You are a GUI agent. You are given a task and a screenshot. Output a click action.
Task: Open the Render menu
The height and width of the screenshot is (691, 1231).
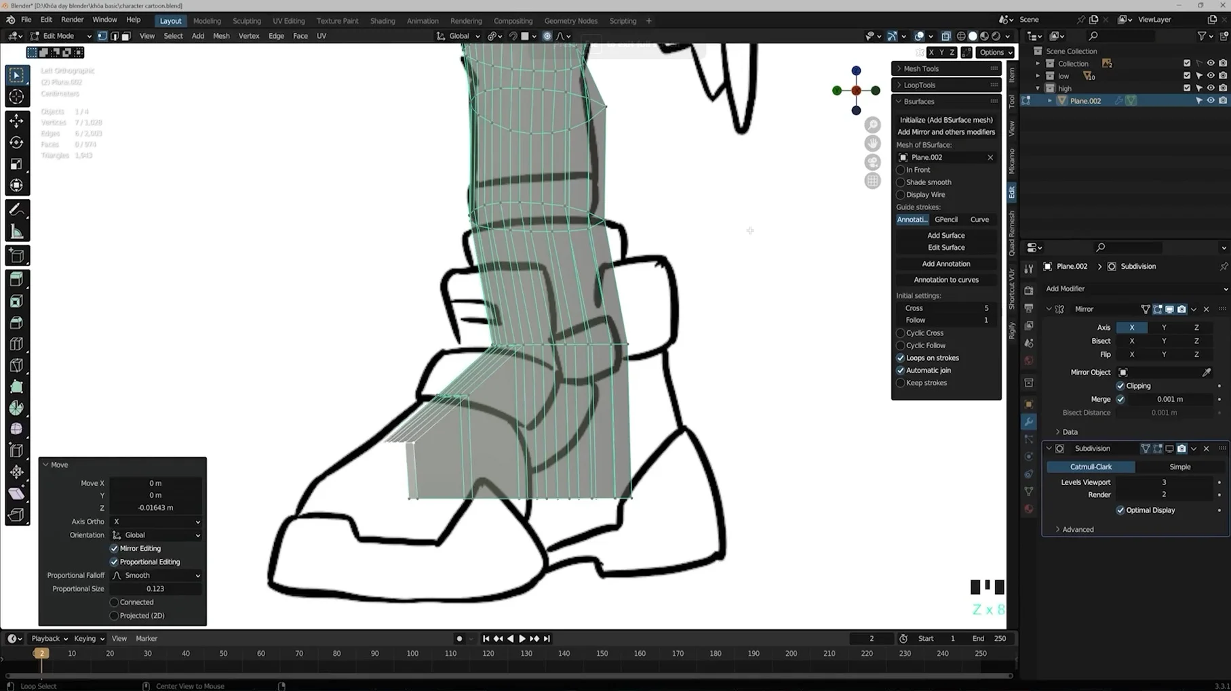coord(72,20)
